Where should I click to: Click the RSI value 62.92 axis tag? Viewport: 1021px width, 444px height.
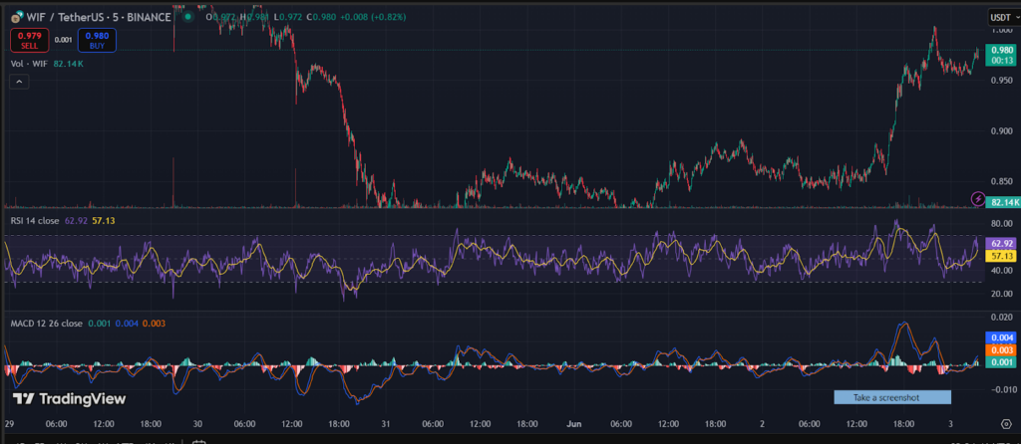point(1001,243)
